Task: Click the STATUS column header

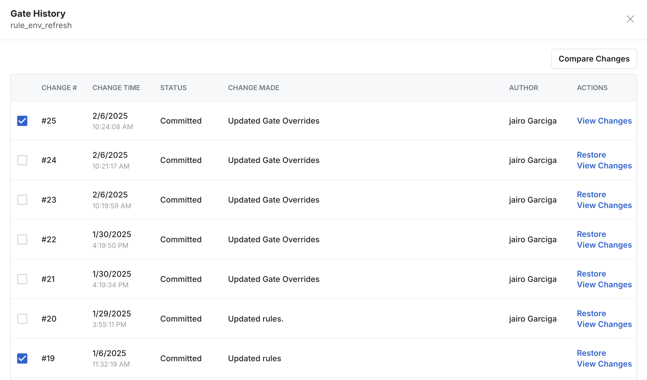Action: [x=173, y=87]
